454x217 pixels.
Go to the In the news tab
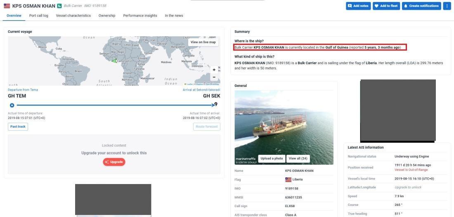pyautogui.click(x=174, y=16)
